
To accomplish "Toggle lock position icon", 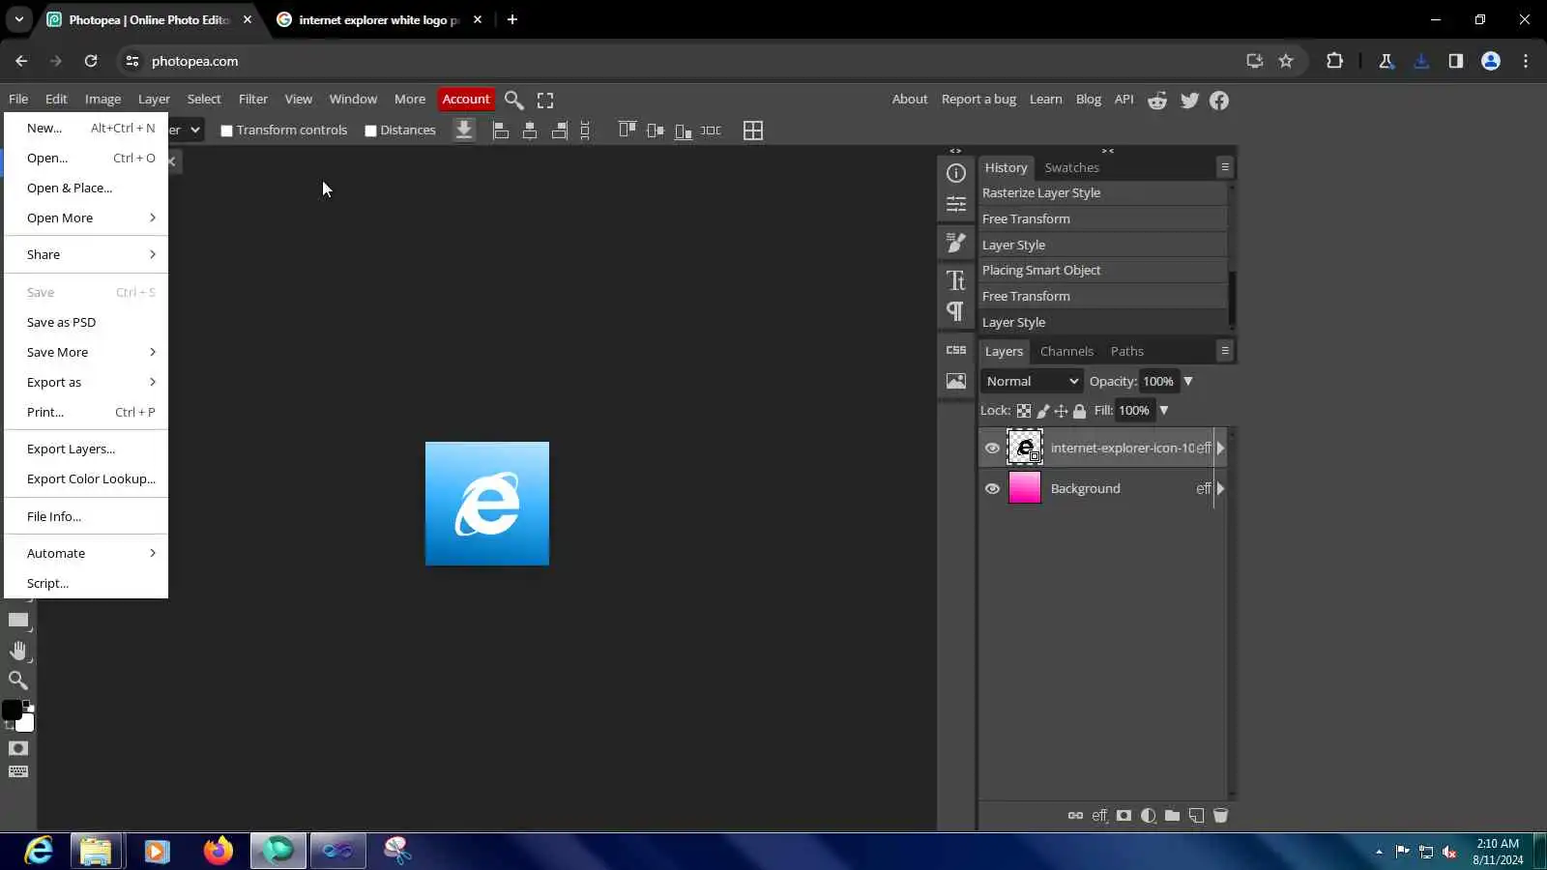I will pos(1061,411).
